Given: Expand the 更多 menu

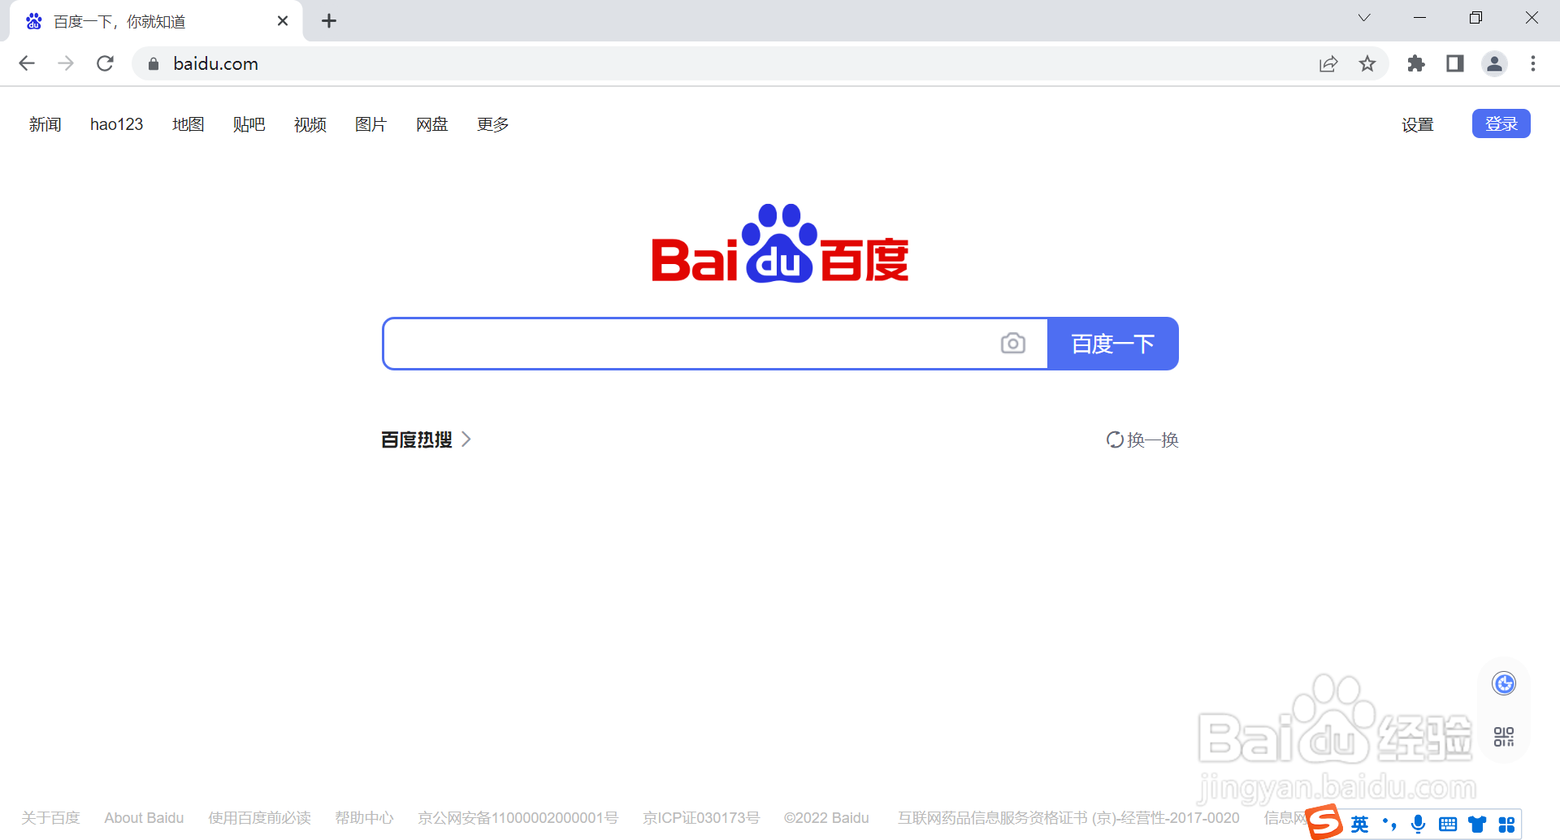Looking at the screenshot, I should [x=492, y=124].
